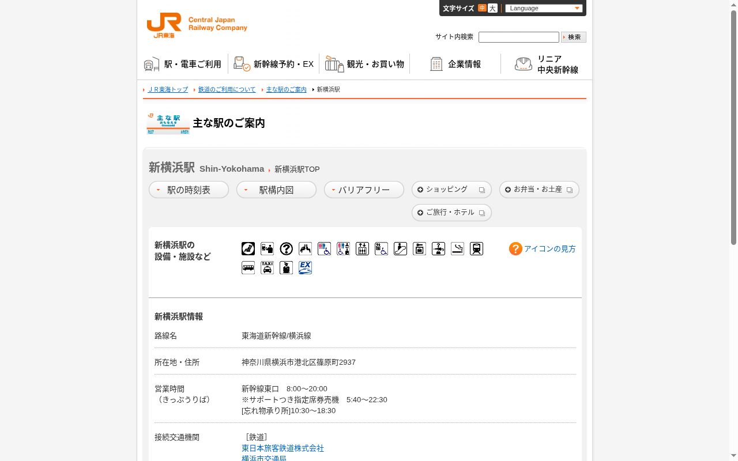738x461 pixels.
Task: Open 主な駅のご案内 breadcrumb link
Action: [x=287, y=89]
